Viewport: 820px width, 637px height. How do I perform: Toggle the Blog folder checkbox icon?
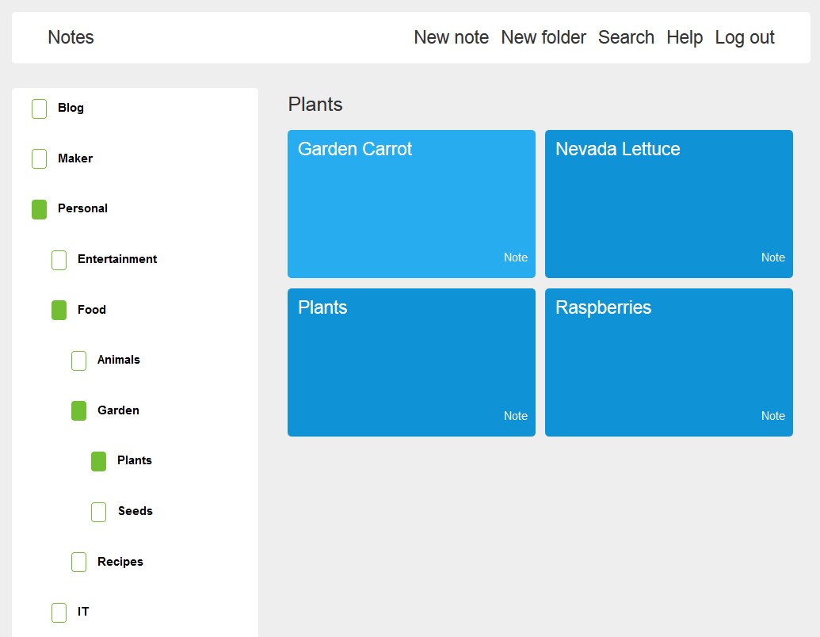40,109
